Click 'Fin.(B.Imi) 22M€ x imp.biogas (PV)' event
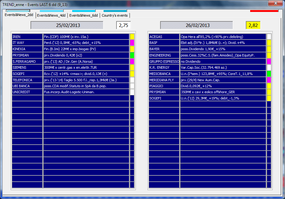The image size is (285, 199). pyautogui.click(x=70, y=49)
